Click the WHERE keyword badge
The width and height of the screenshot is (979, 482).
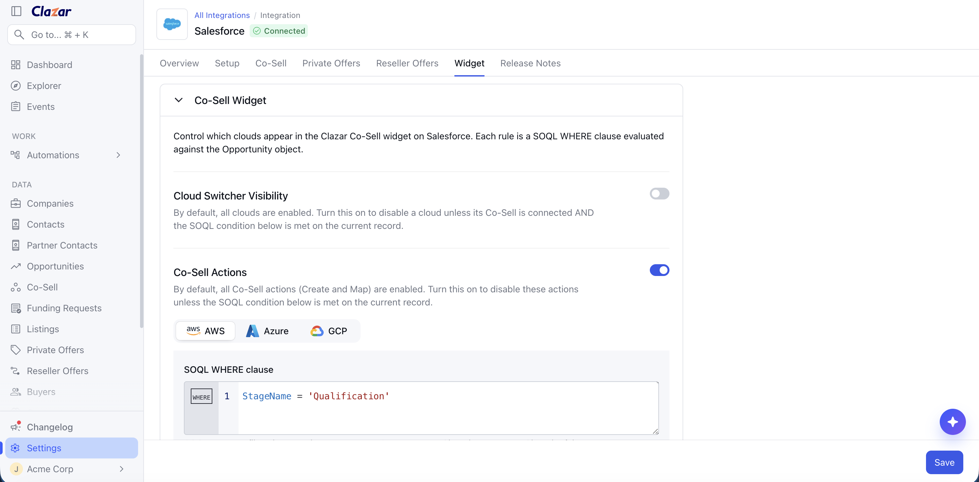(202, 396)
